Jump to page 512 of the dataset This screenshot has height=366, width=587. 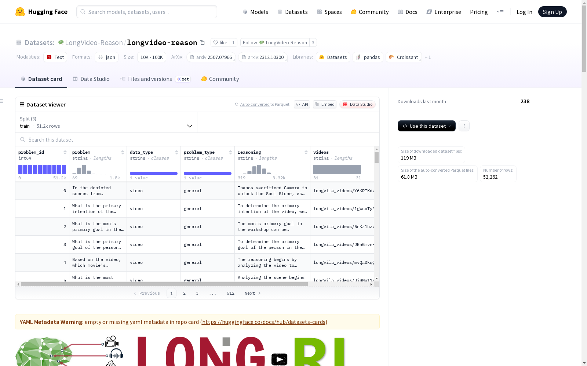coord(230,293)
